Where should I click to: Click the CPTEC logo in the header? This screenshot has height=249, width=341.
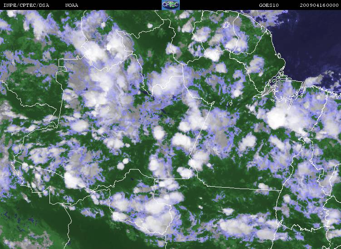click(171, 5)
